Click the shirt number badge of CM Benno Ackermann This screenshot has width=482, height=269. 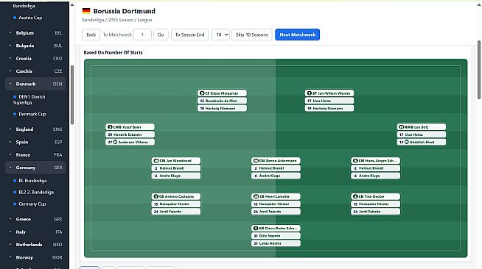[x=256, y=160]
